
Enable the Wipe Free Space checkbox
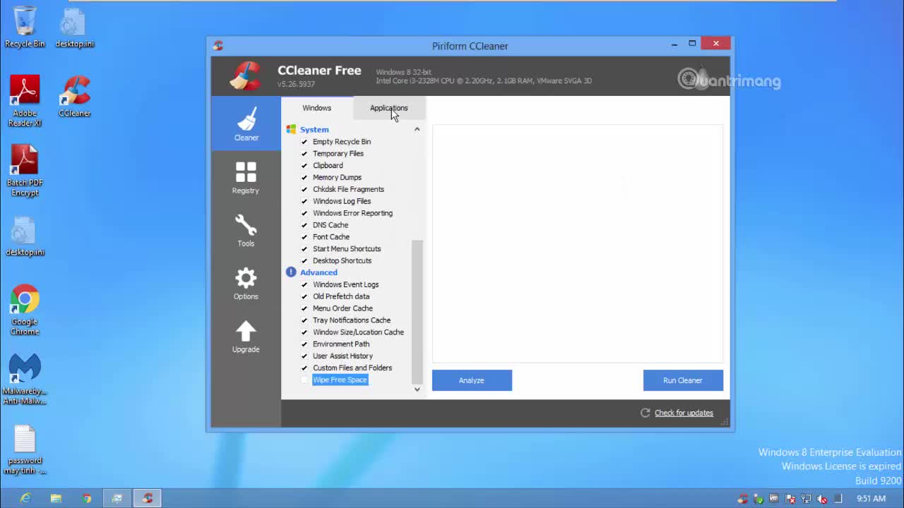pos(304,380)
